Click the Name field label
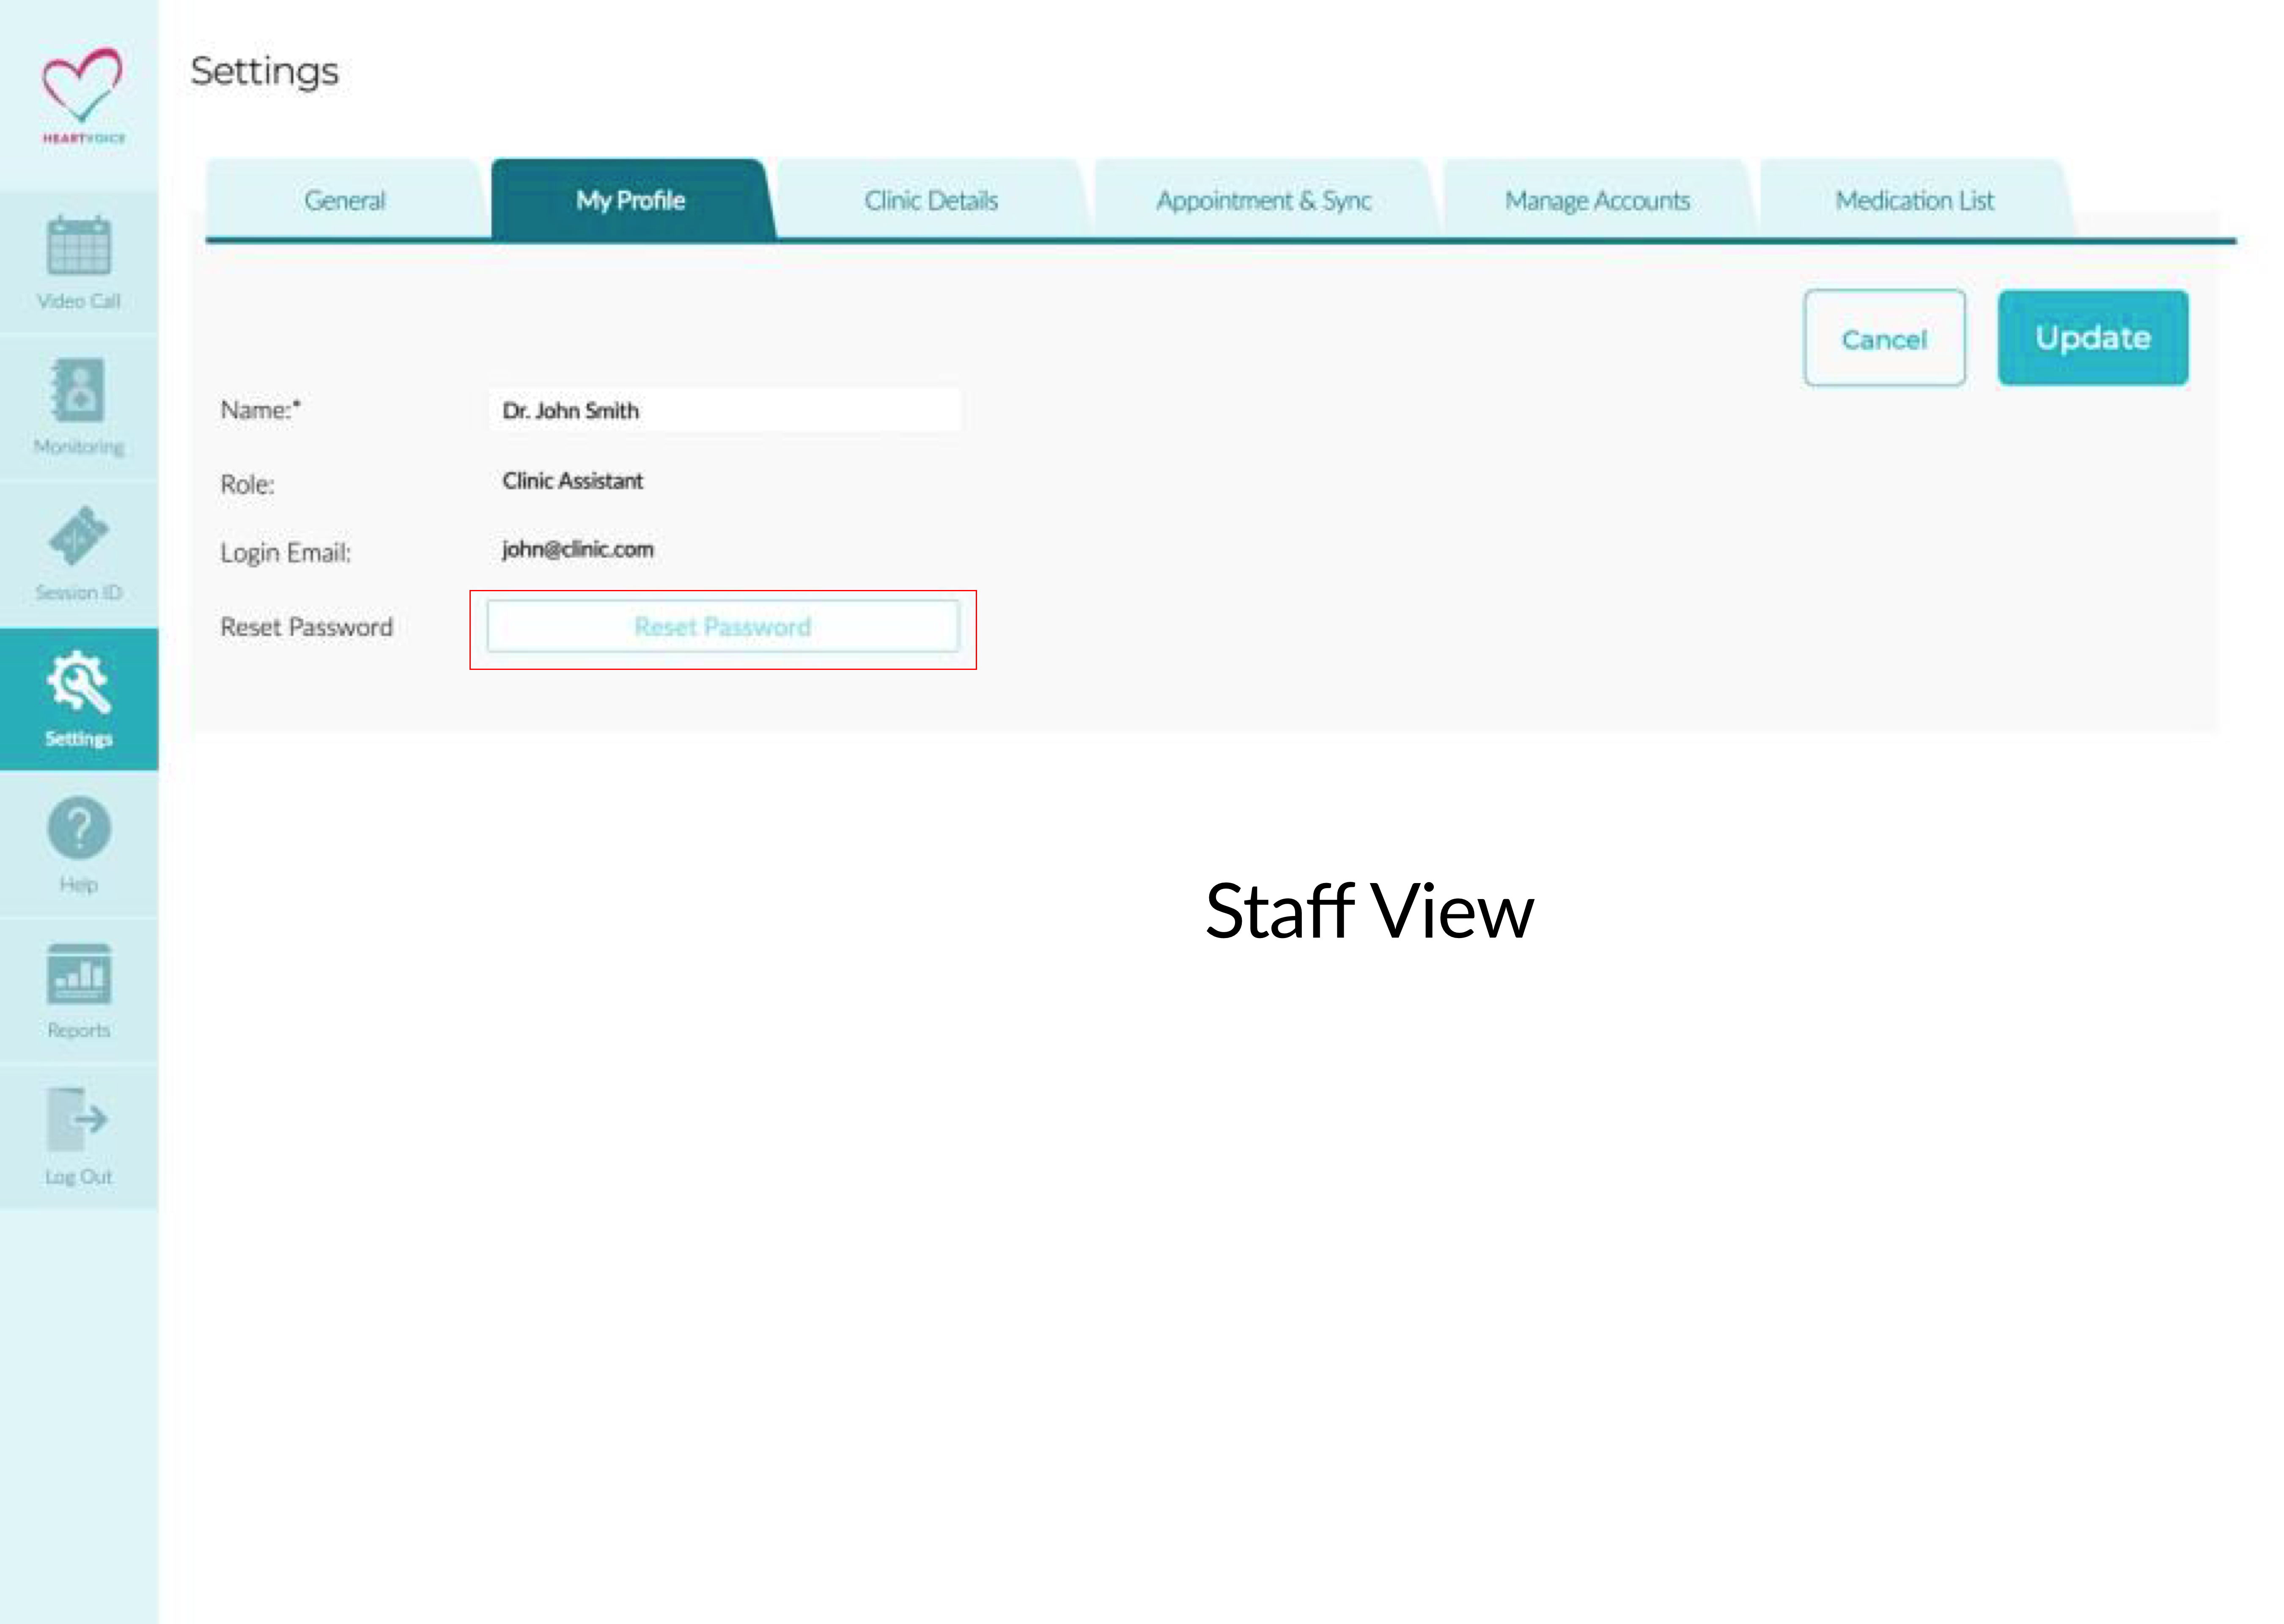The image size is (2284, 1624). pyautogui.click(x=260, y=410)
